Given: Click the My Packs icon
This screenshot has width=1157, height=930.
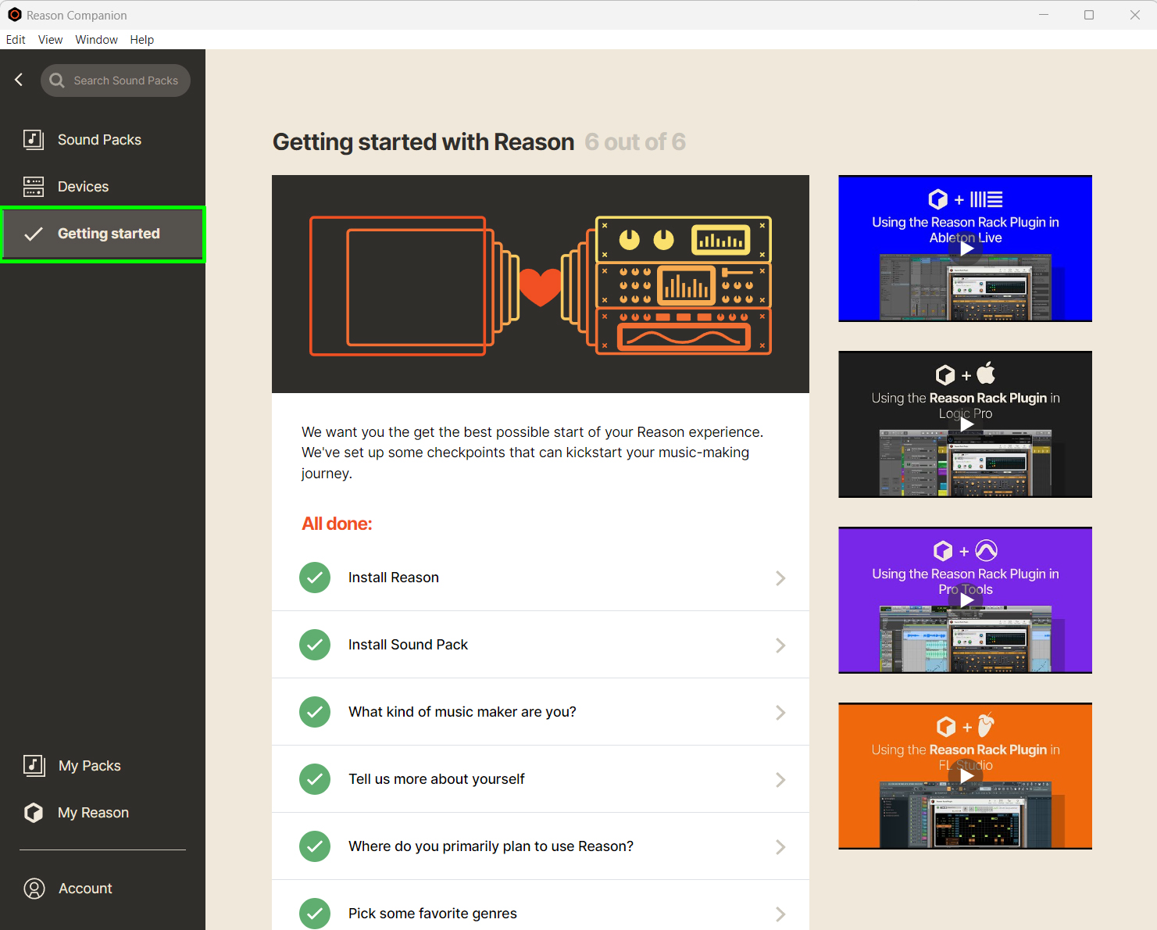Looking at the screenshot, I should pyautogui.click(x=34, y=765).
